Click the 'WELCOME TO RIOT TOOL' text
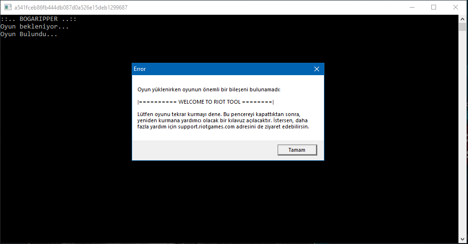 (209, 102)
